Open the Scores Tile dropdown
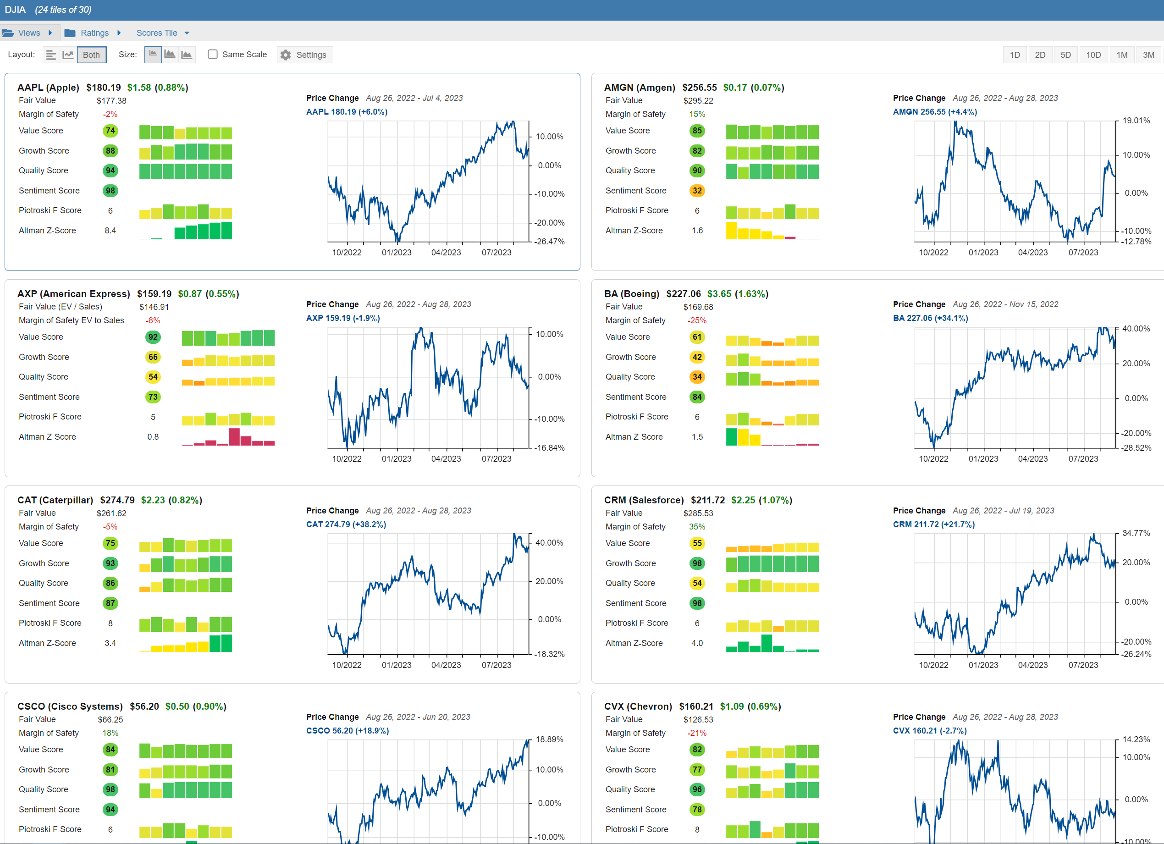The width and height of the screenshot is (1164, 844). pos(187,33)
